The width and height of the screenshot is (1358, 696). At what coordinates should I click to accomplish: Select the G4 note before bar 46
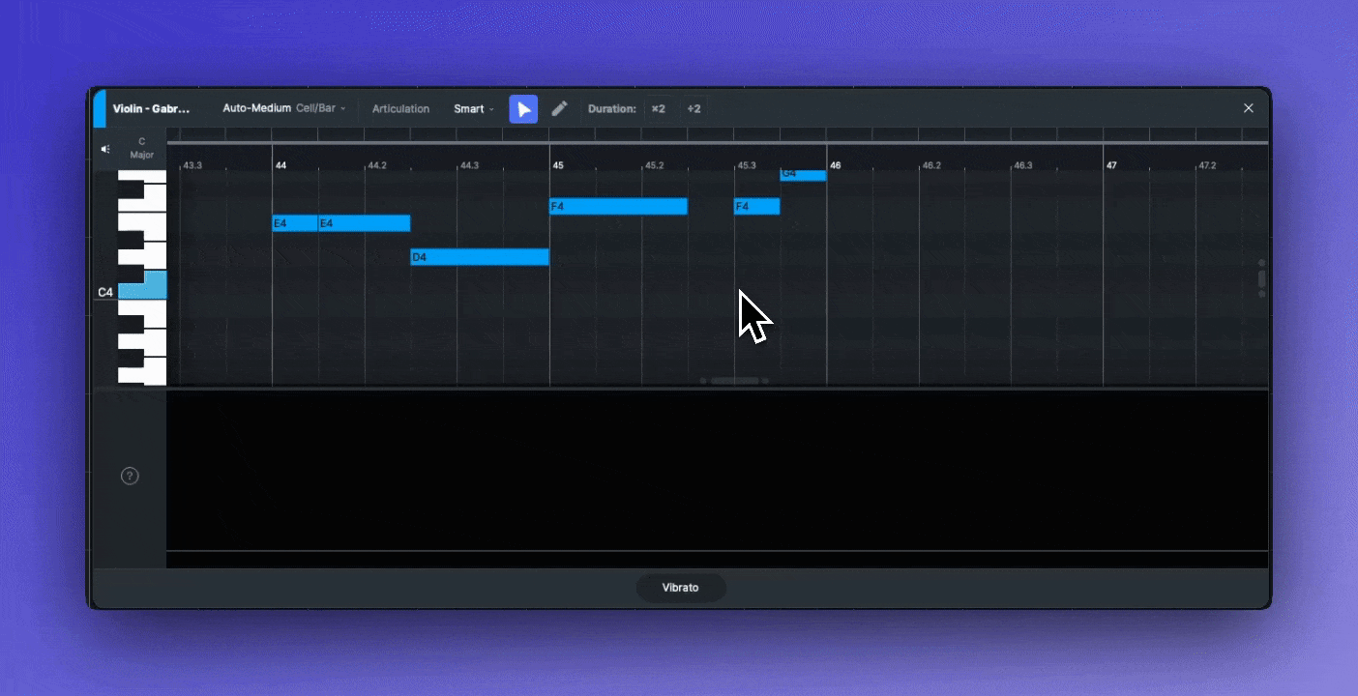(x=803, y=175)
